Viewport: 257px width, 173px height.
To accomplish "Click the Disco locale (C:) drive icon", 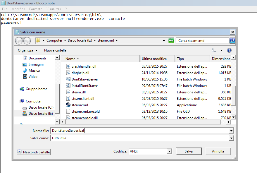I will coord(25,108).
